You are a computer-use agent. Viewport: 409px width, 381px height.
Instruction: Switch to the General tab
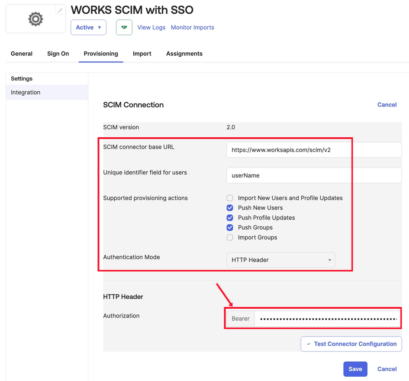[x=22, y=54]
